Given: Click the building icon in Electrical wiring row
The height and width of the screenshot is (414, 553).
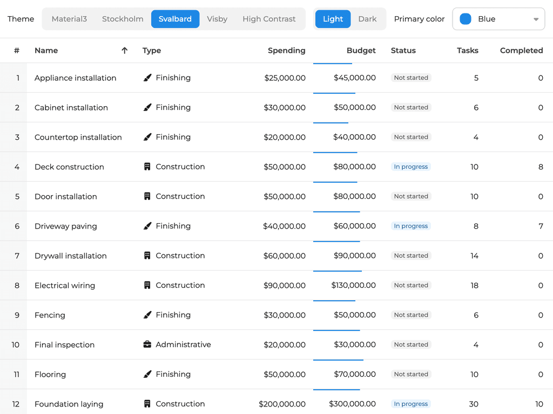Looking at the screenshot, I should 147,285.
